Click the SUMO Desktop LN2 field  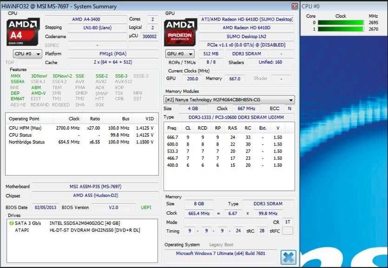tap(246, 36)
